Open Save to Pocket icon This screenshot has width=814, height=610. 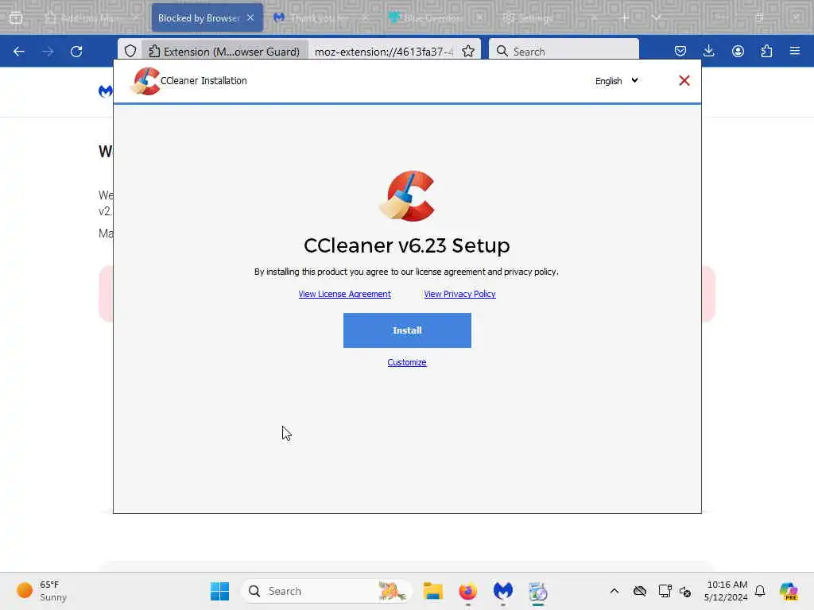[680, 51]
